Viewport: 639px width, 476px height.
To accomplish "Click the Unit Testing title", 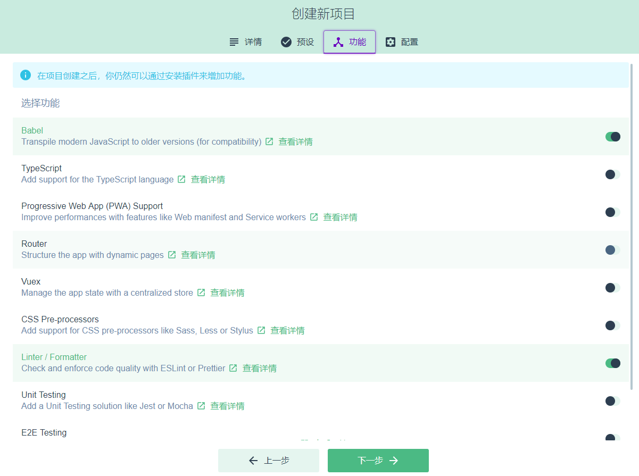I will (44, 395).
